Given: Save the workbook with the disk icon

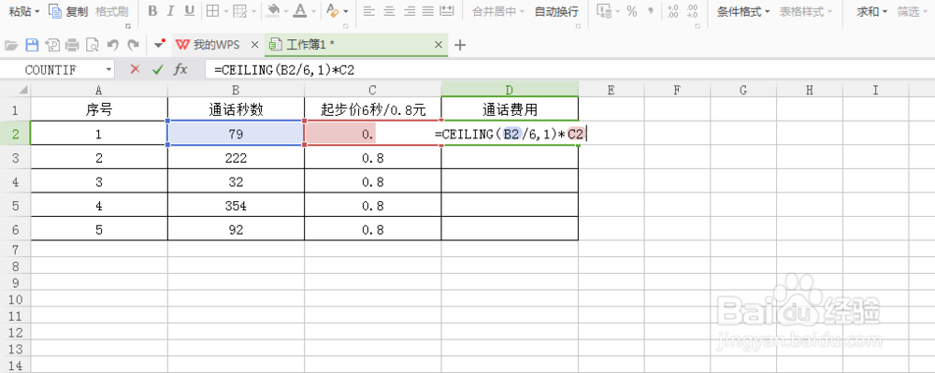Looking at the screenshot, I should pyautogui.click(x=32, y=44).
